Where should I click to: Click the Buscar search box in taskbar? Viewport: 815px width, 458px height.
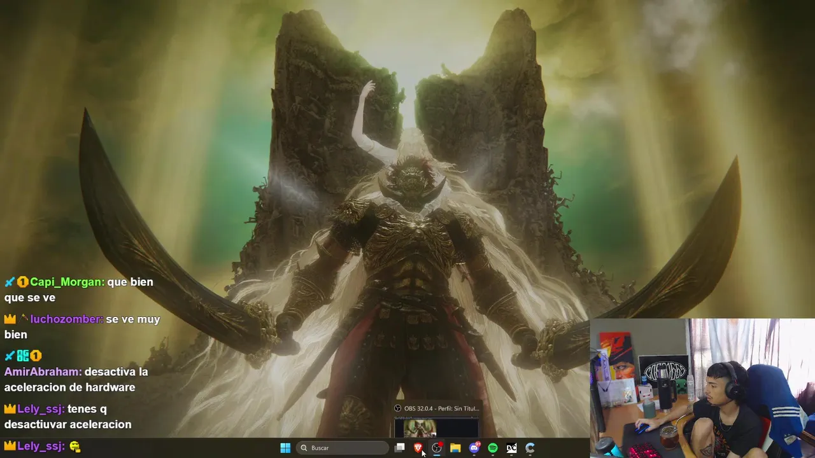(343, 448)
